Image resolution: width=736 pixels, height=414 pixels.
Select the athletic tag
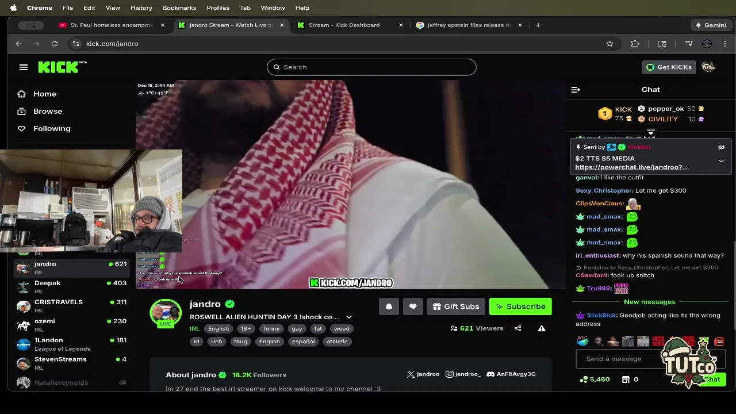337,342
